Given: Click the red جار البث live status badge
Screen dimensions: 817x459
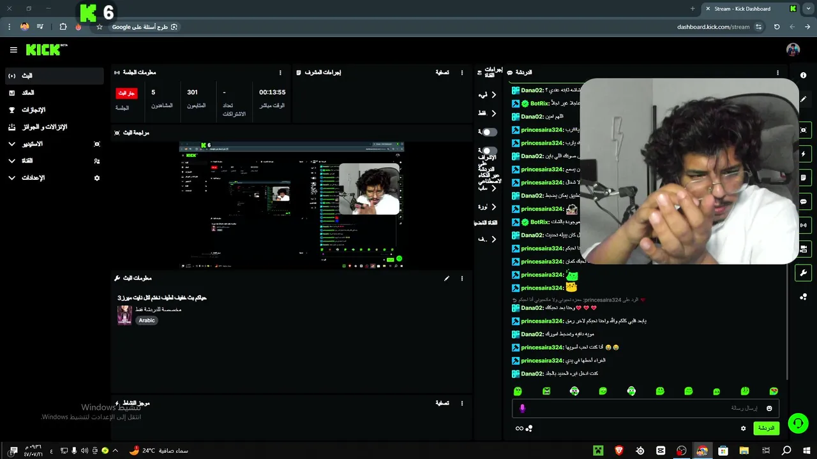Looking at the screenshot, I should (x=126, y=93).
